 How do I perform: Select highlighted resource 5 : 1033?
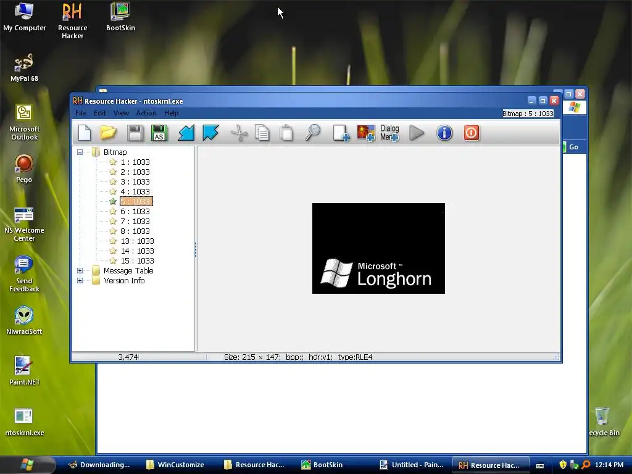pos(136,202)
